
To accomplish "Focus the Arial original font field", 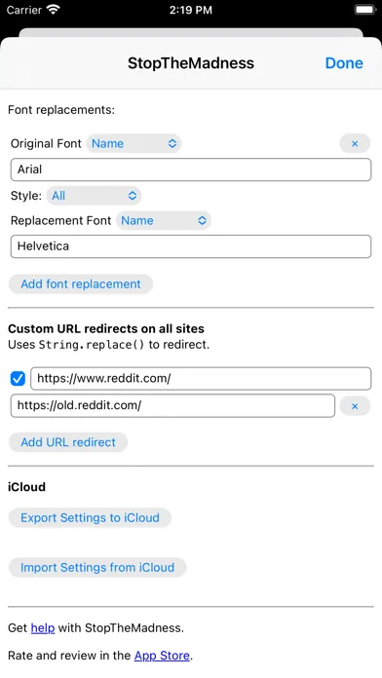I will click(x=191, y=169).
